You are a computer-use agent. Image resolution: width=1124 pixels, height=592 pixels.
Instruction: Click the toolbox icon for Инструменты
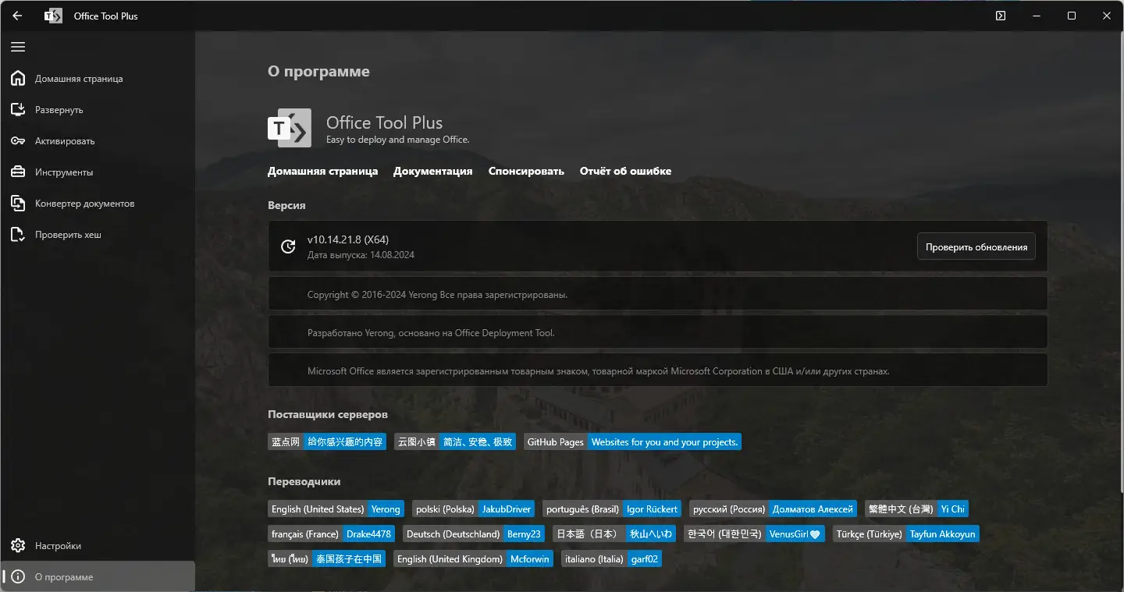19,172
